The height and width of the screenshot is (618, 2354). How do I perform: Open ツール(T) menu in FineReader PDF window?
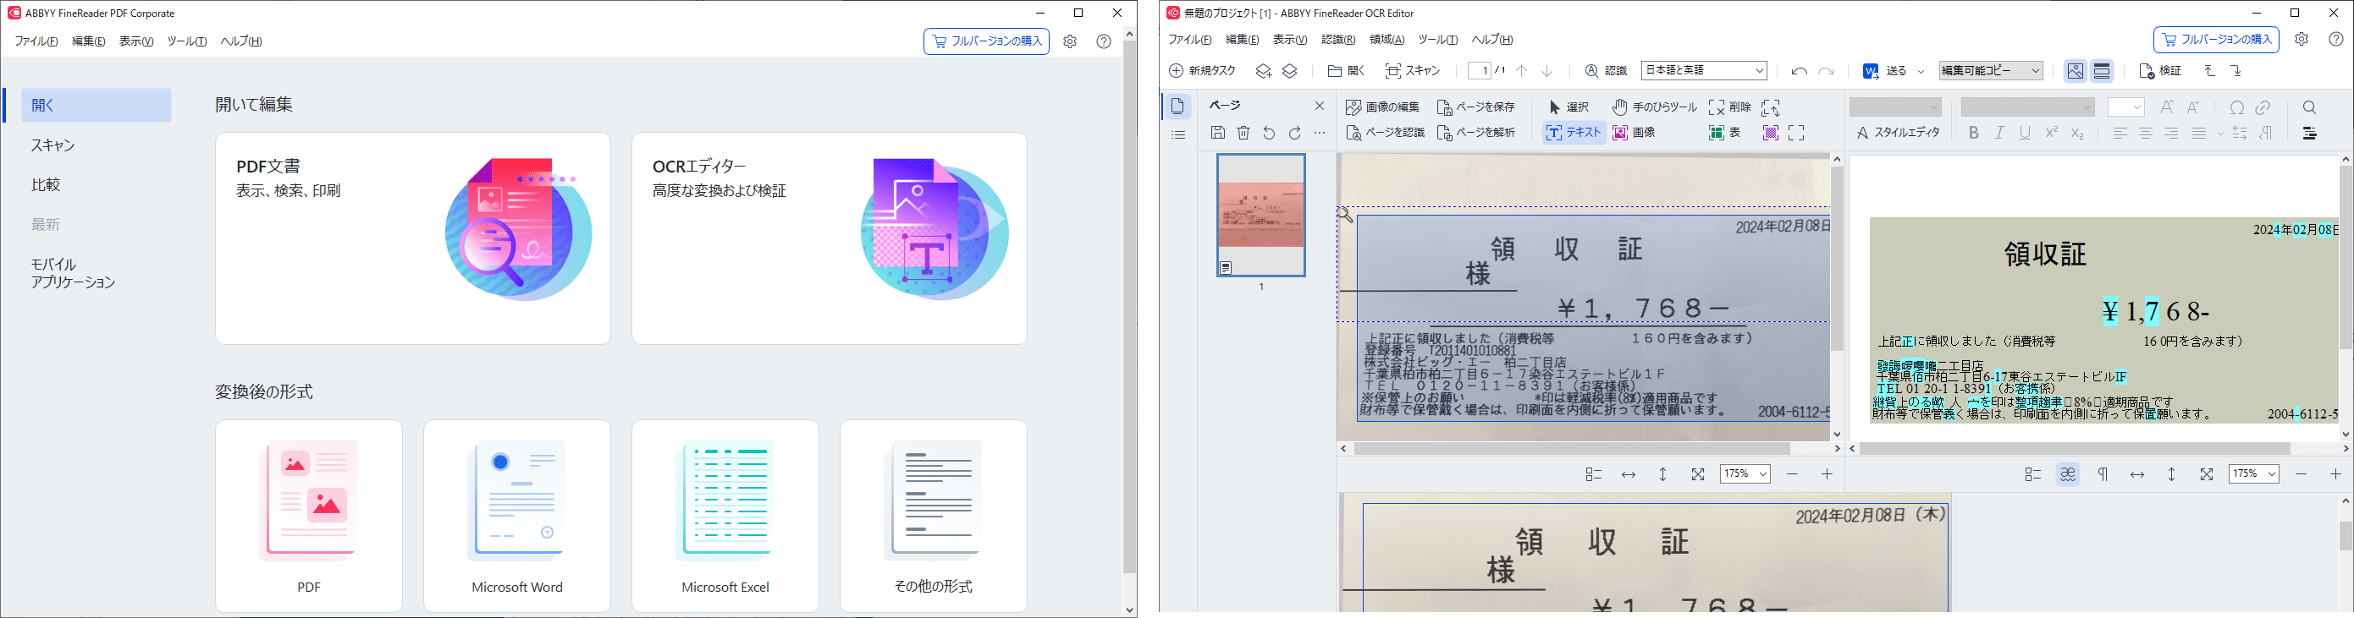[186, 42]
